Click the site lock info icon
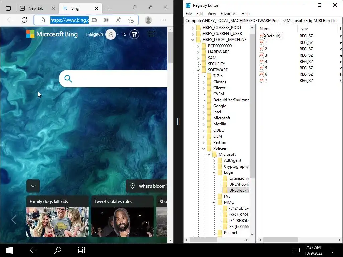Image resolution: width=343 pixels, height=257 pixels. (43, 20)
